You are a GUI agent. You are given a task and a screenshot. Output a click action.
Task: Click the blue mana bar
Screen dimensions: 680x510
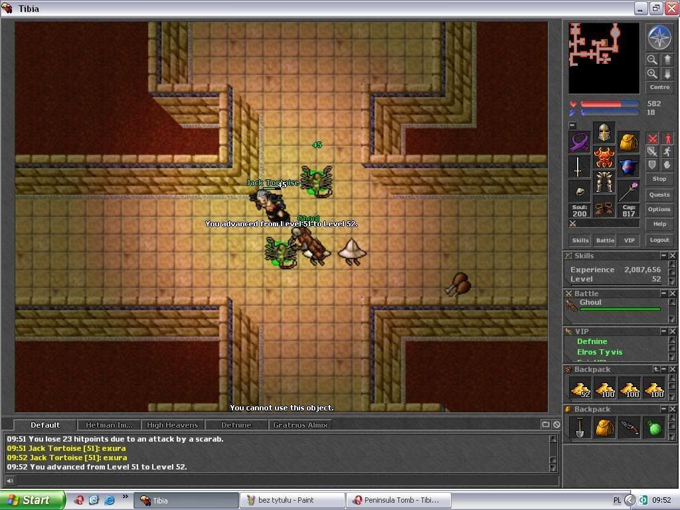[610, 112]
